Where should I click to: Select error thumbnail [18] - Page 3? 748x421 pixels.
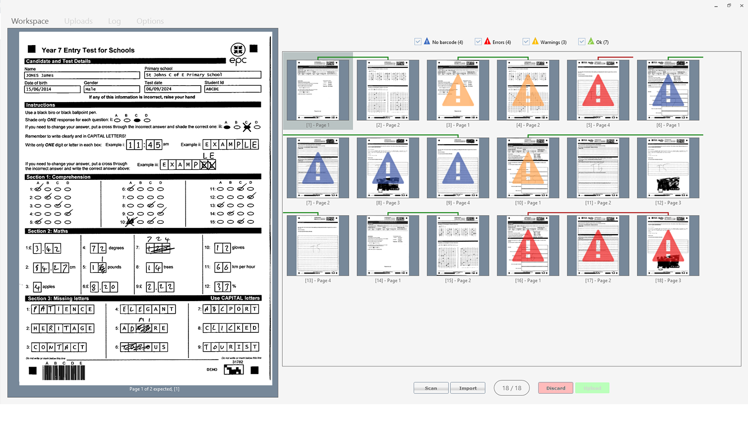[668, 246]
